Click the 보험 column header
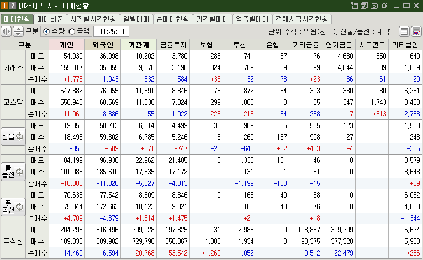The height and width of the screenshot is (260, 423). click(207, 45)
